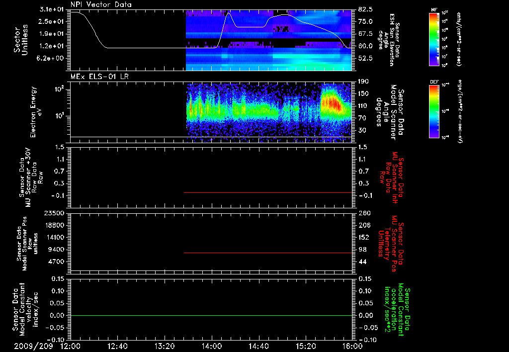Screen dimensions: 509x352
Task: Select the 'NPI Vector Data' panel title
Action: pos(101,4)
